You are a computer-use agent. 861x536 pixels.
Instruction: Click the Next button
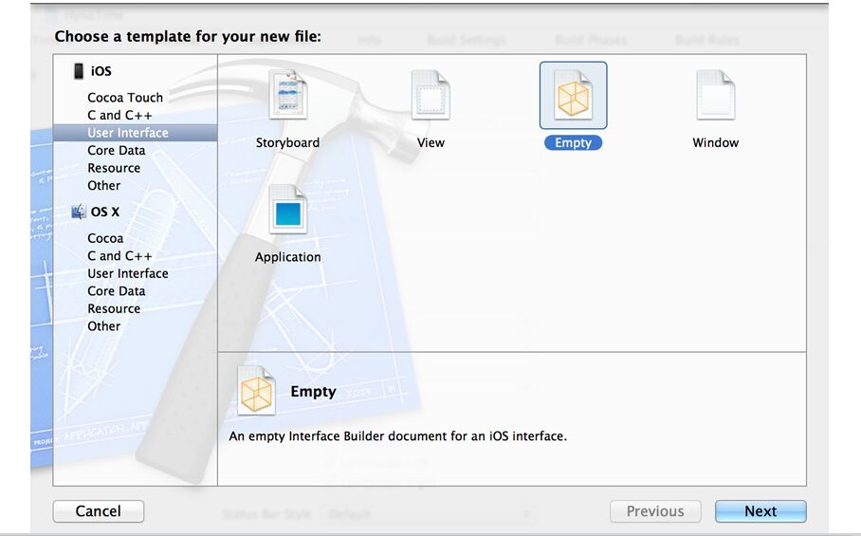[x=760, y=510]
